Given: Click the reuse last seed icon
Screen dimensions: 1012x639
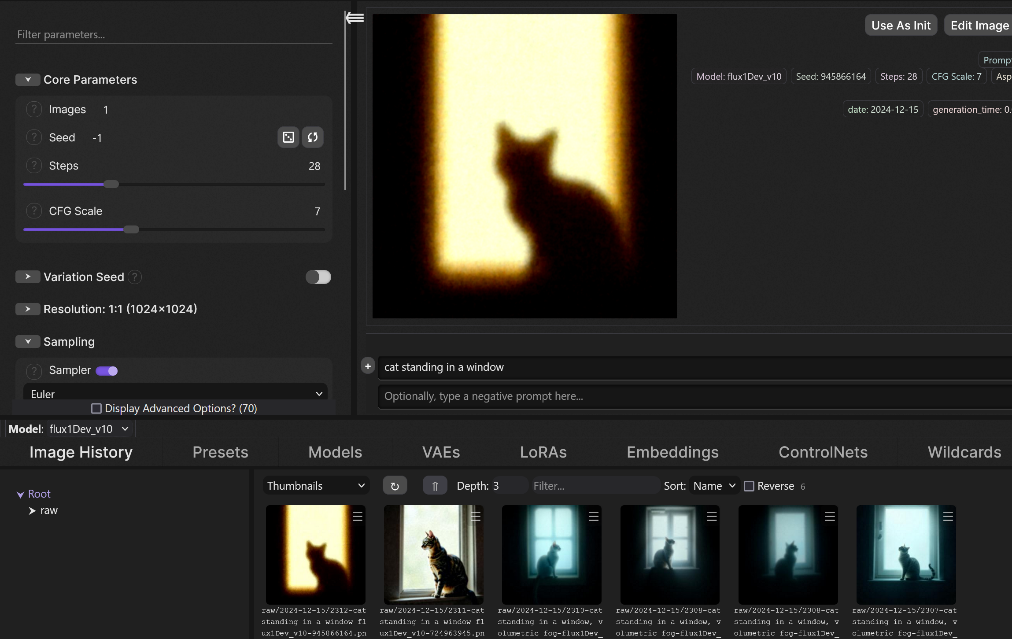Looking at the screenshot, I should 313,137.
